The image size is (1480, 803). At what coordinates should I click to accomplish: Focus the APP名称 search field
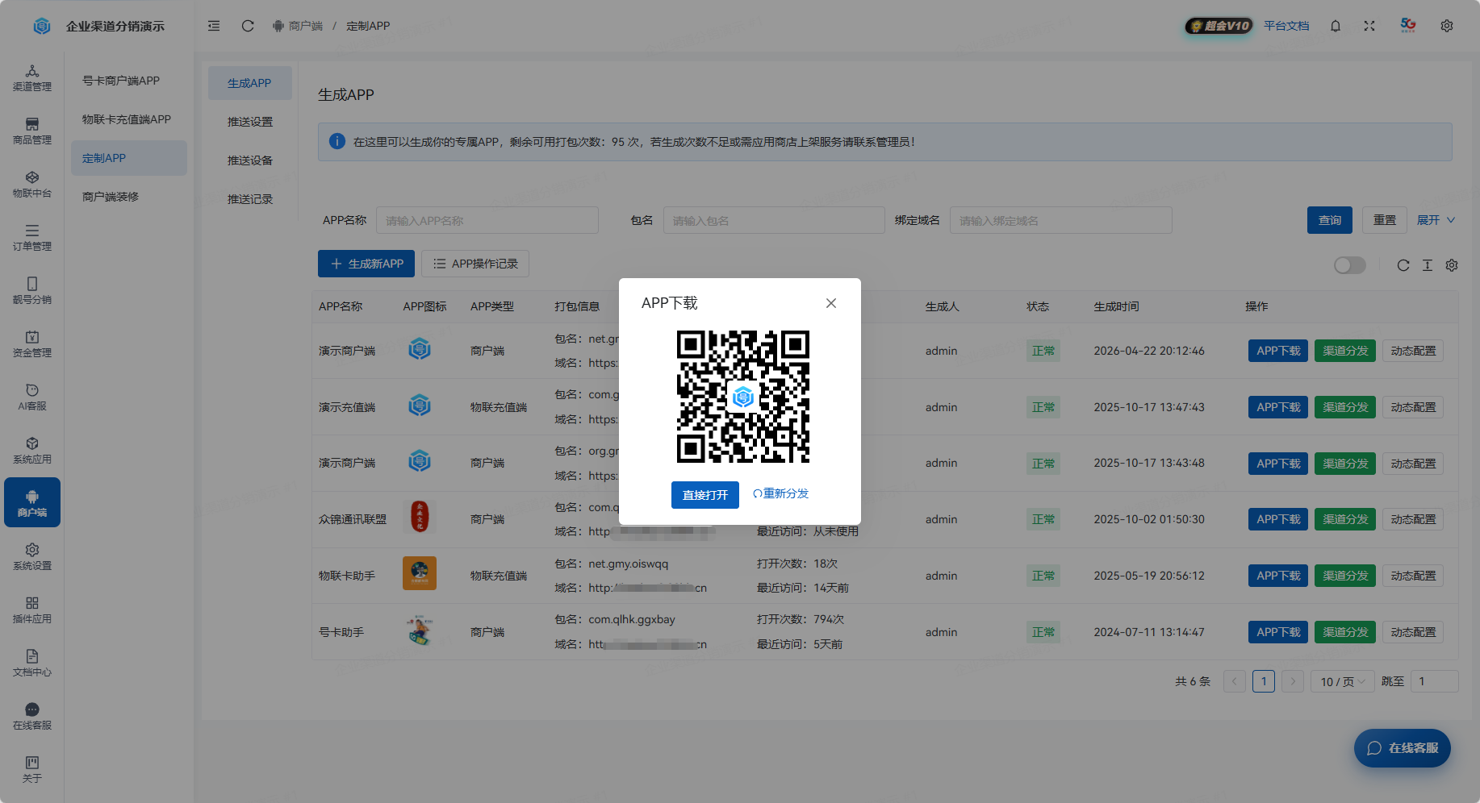tap(487, 220)
